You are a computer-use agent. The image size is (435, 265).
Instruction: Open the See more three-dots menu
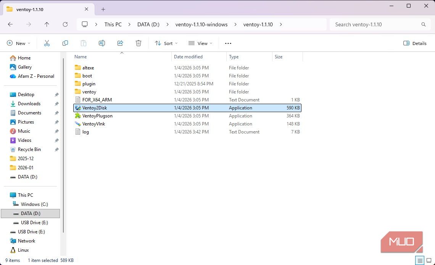pyautogui.click(x=228, y=43)
